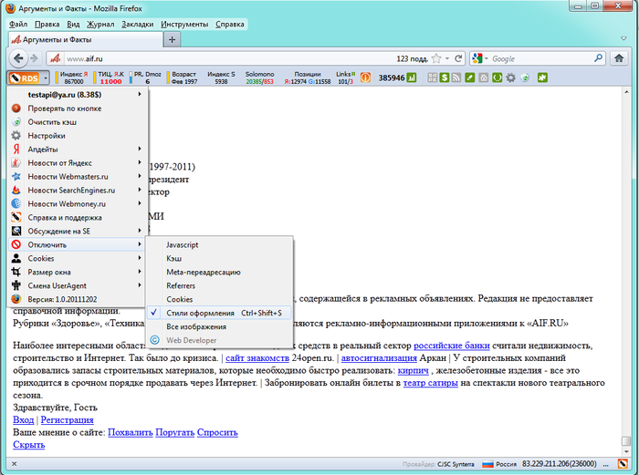Expand the Новости от Яндекс submenu

[x=78, y=163]
